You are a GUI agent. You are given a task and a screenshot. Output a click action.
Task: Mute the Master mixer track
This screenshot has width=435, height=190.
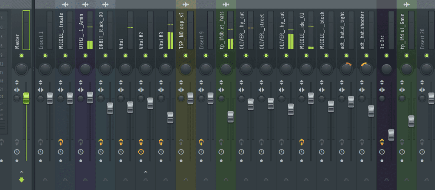click(21, 56)
